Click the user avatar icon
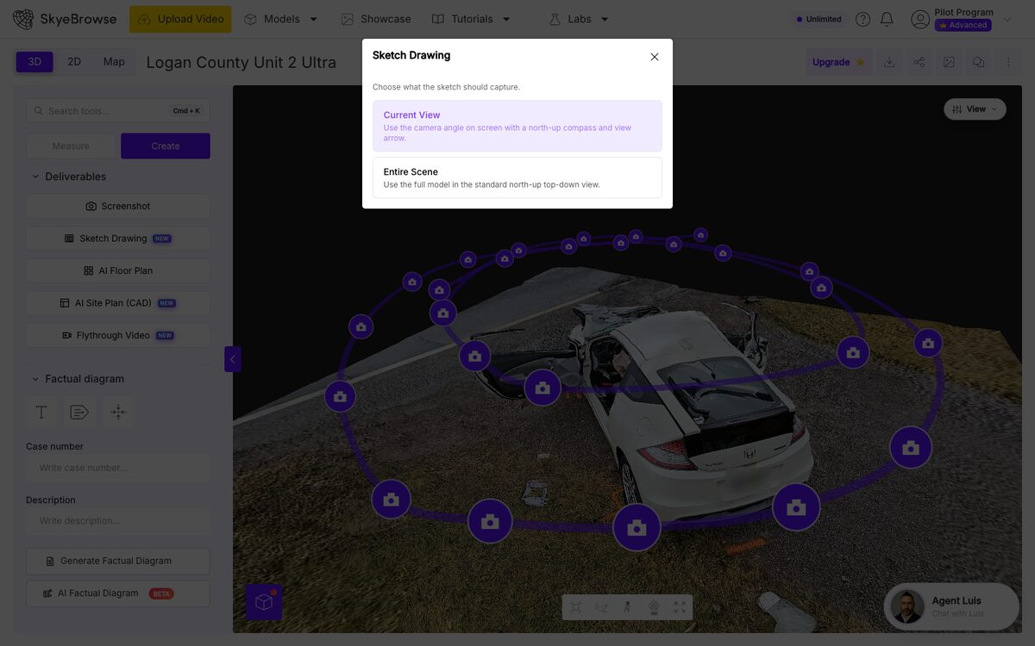1035x646 pixels. (920, 19)
